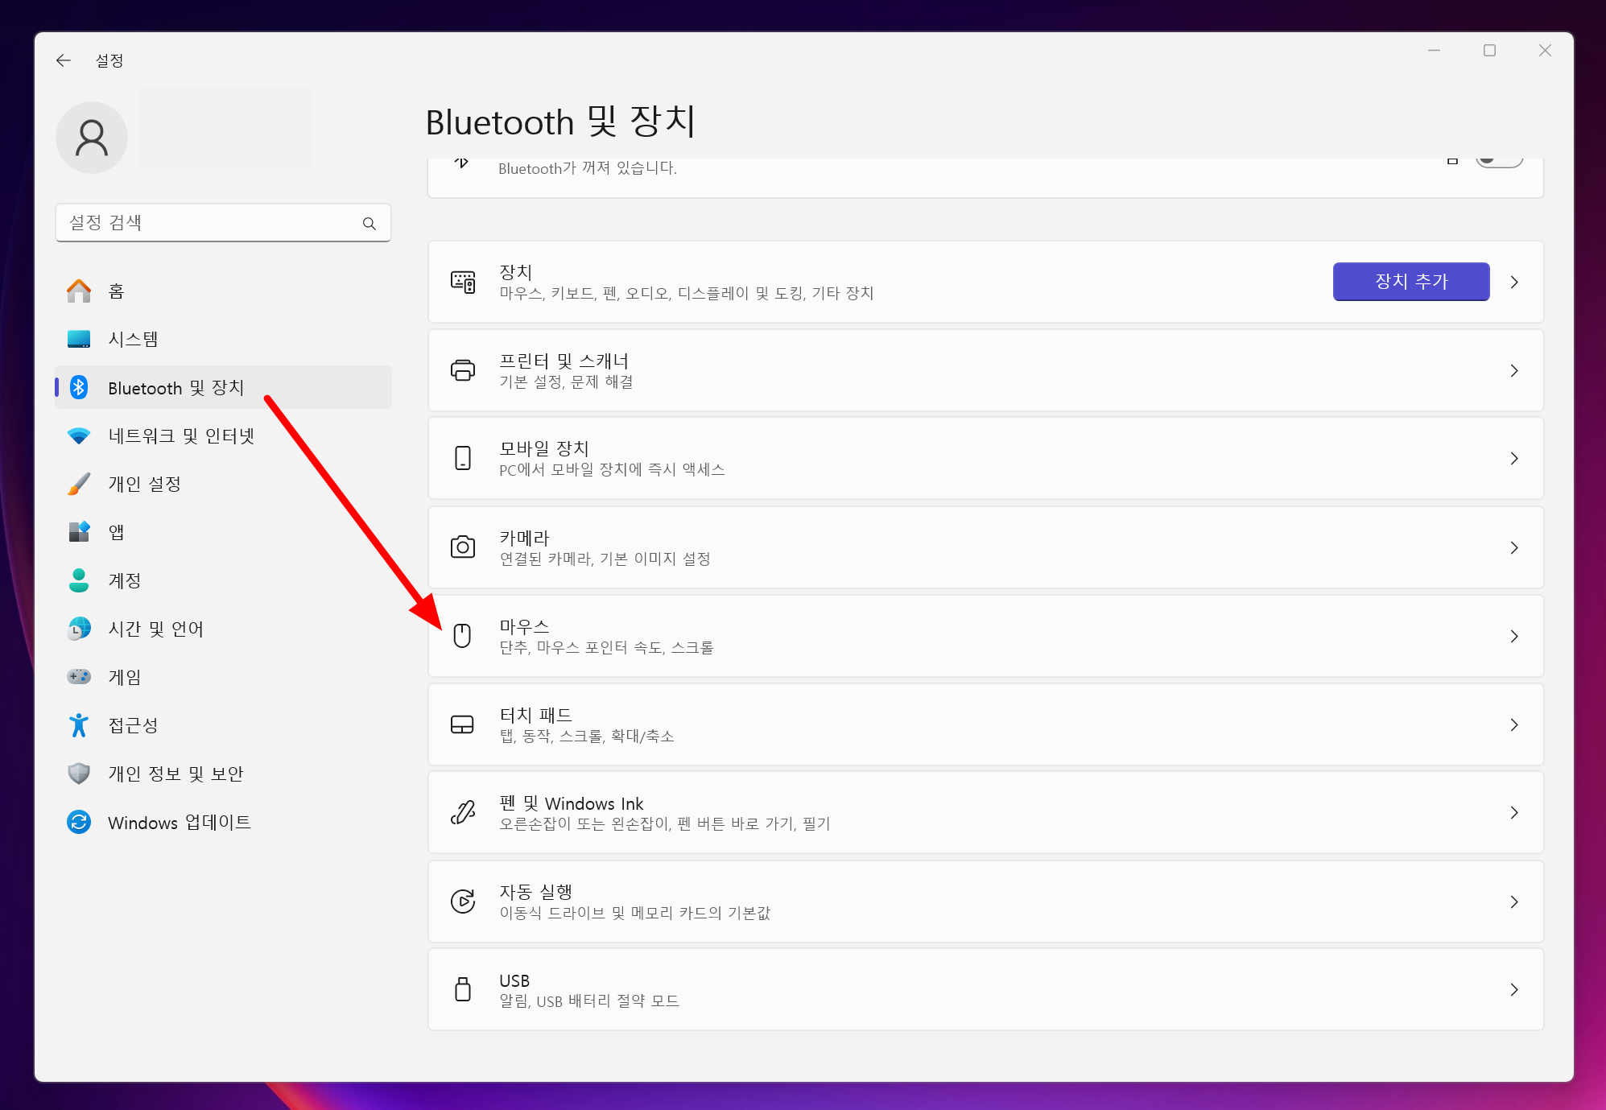Click the touchpad icon in 터치 패드 row

point(462,724)
